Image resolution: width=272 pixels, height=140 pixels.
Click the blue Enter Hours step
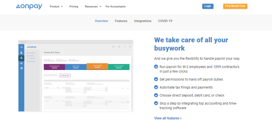pos(76,67)
